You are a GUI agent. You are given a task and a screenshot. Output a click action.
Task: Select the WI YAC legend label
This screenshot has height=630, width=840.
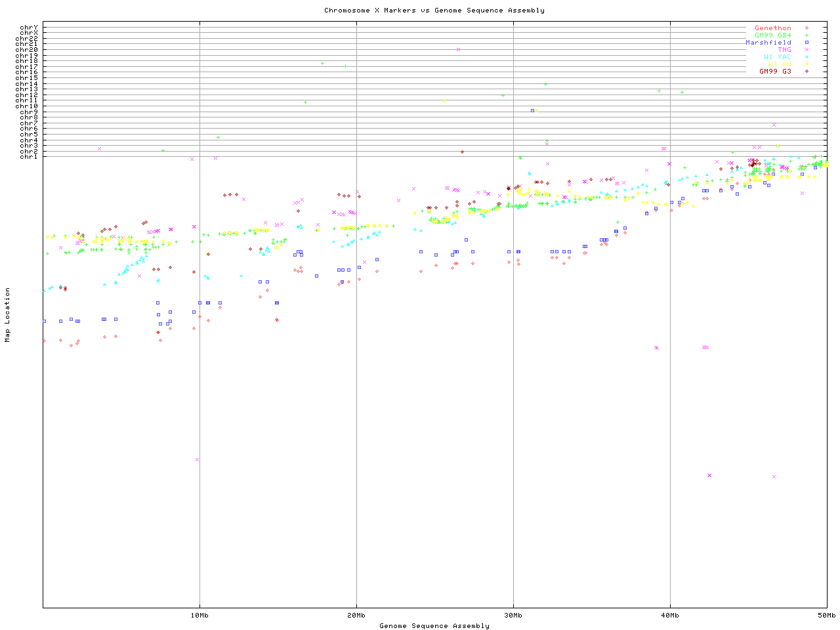click(x=777, y=57)
